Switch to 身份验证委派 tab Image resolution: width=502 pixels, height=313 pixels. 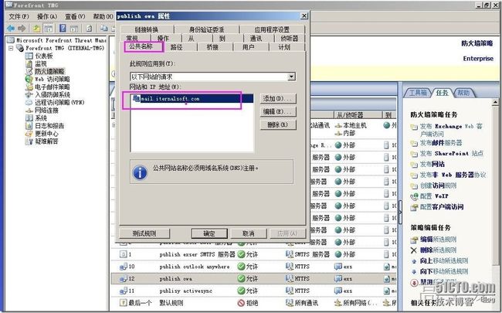(206, 29)
